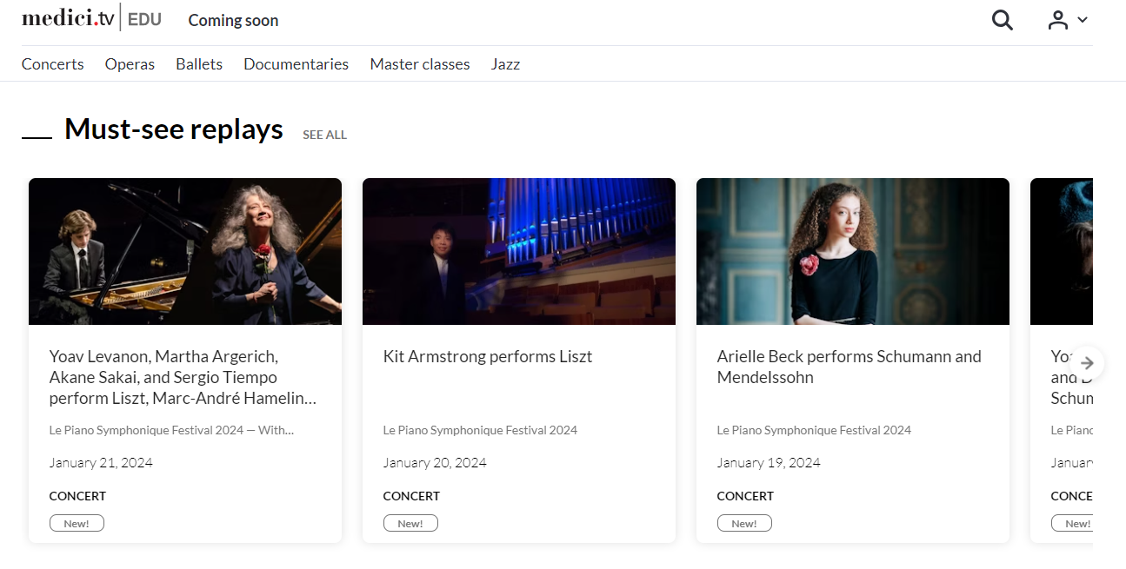Open 'Kit Armstrong performs Liszt'
The height and width of the screenshot is (569, 1126).
(x=487, y=356)
